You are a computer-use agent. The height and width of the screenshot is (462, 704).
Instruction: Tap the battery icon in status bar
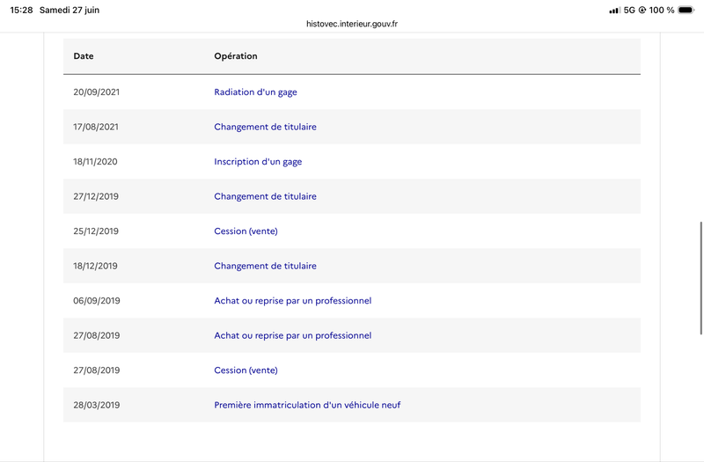click(x=686, y=10)
